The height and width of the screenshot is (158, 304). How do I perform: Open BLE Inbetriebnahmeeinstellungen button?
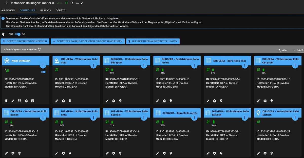tap(153, 41)
